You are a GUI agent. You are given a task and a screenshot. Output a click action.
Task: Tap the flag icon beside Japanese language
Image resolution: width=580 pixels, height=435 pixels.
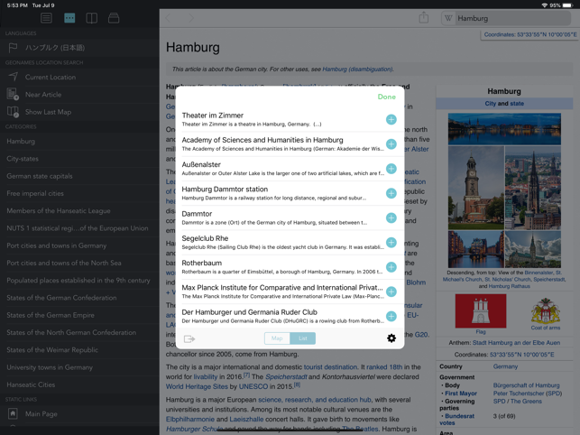point(13,48)
